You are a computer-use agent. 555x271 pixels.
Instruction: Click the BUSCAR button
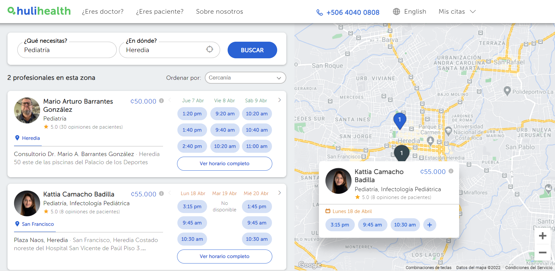(252, 50)
